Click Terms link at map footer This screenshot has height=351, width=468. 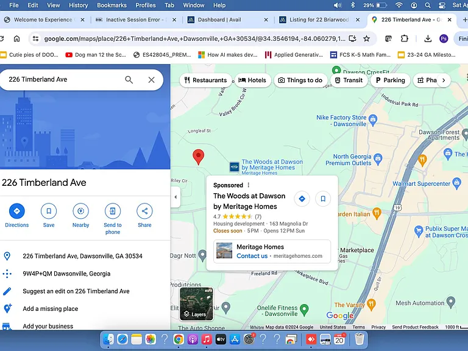[358, 327]
